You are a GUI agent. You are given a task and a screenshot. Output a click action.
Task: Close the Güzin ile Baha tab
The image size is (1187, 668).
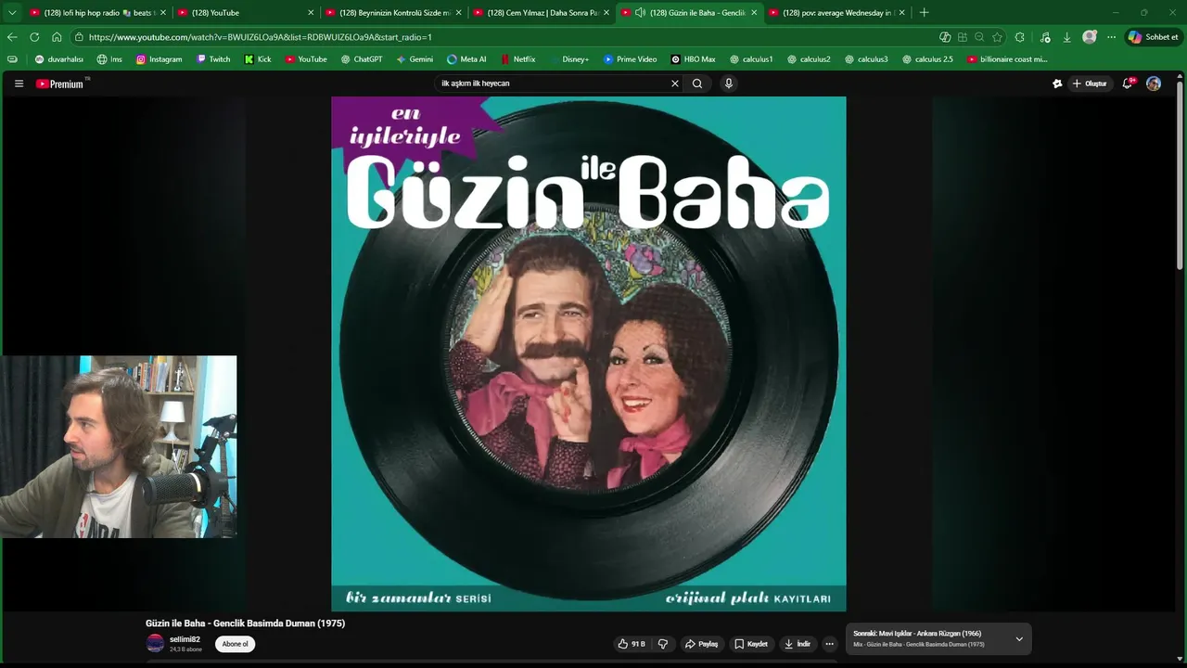click(x=754, y=13)
